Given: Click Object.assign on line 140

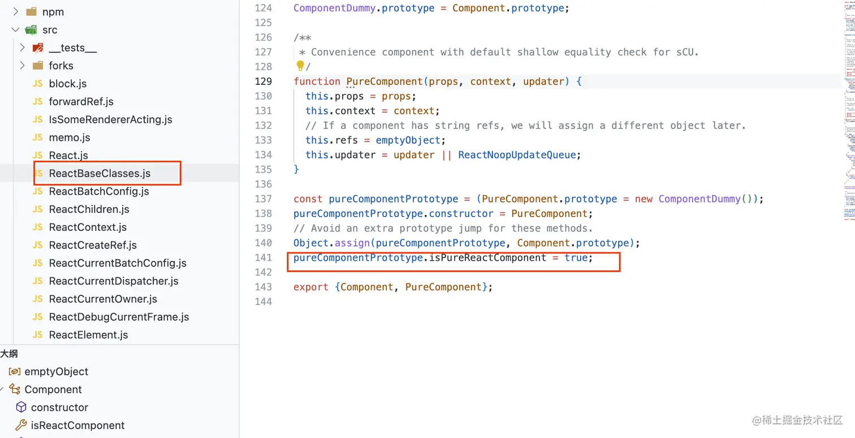Looking at the screenshot, I should (x=331, y=243).
